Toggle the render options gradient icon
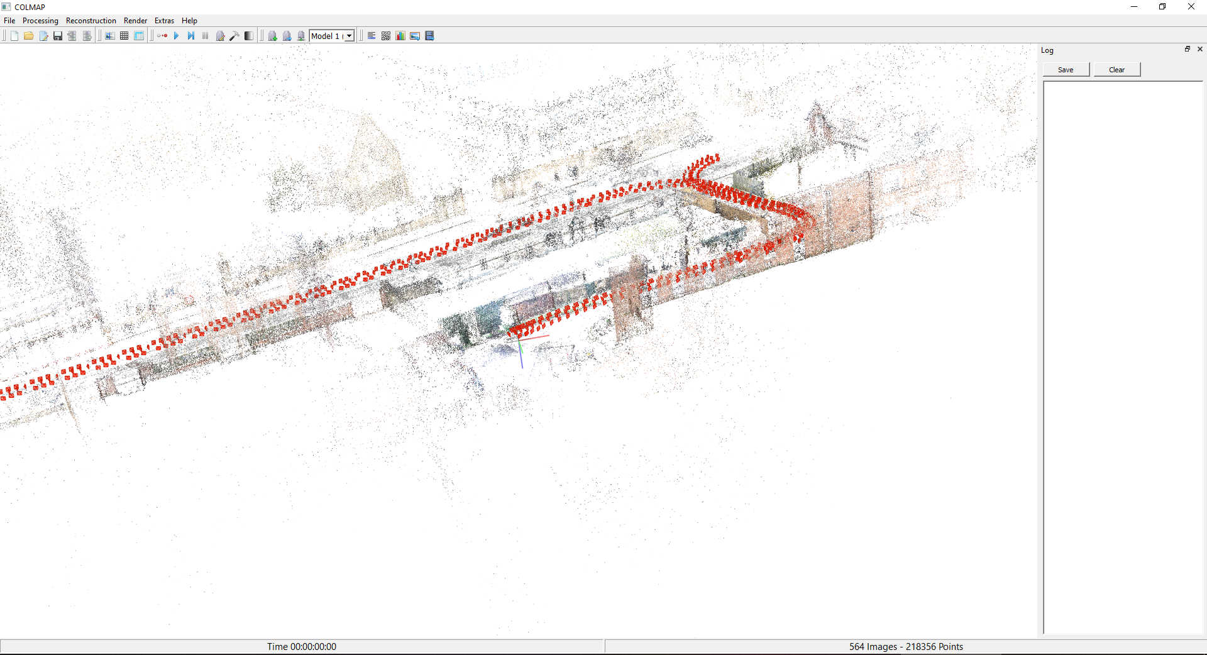1207x655 pixels. click(249, 36)
